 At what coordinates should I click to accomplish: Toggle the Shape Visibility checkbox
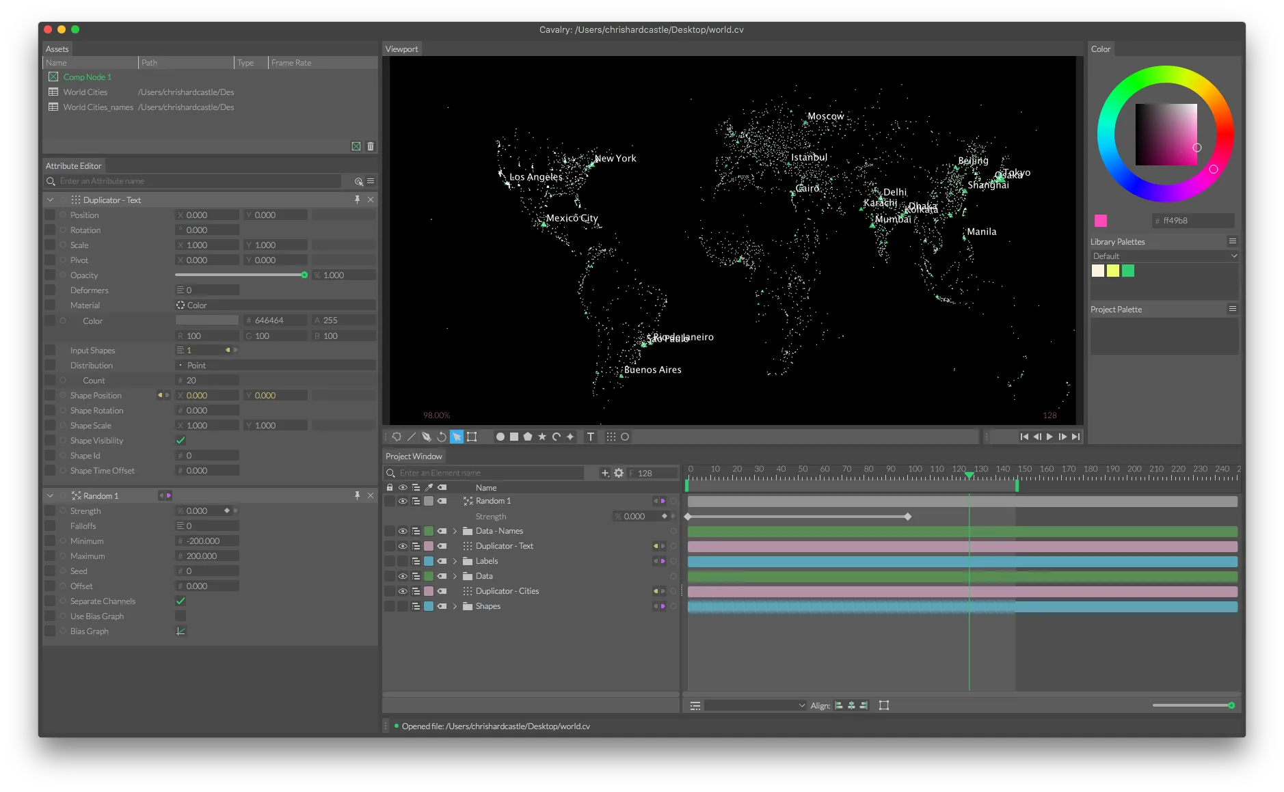180,440
